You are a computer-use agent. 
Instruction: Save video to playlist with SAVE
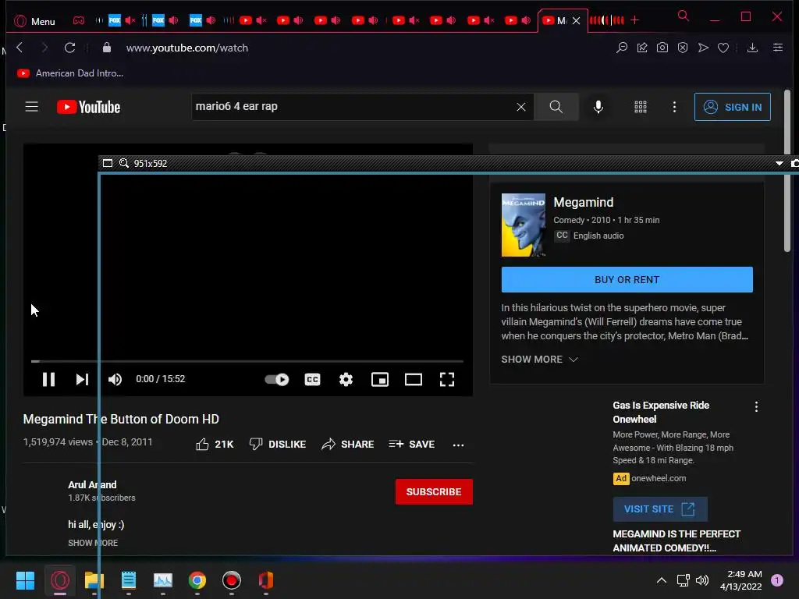click(412, 444)
